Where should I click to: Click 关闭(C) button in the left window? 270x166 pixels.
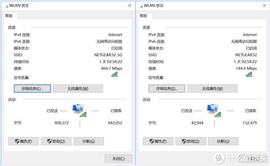118,159
